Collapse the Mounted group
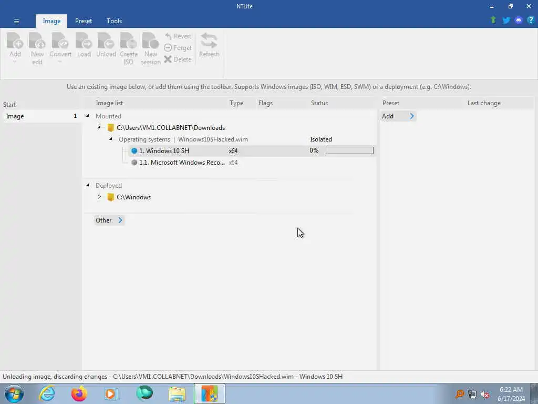The width and height of the screenshot is (538, 404). [88, 116]
